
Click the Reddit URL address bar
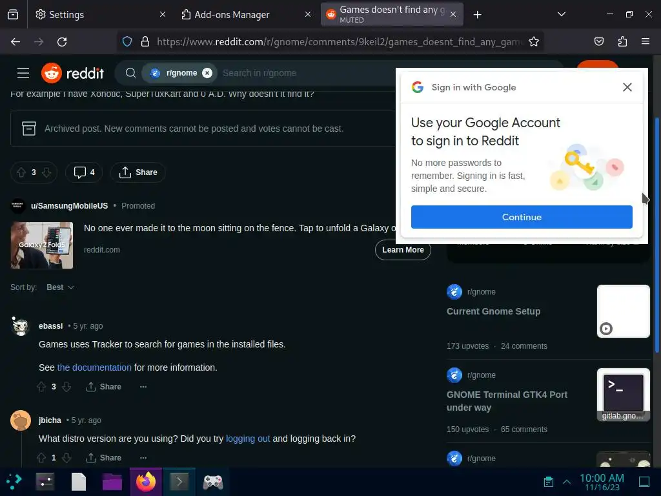340,42
